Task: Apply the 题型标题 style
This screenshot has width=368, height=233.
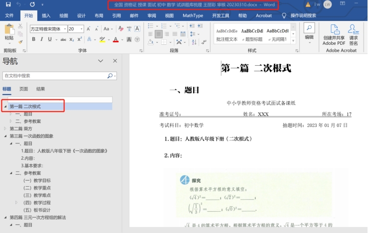Action: [x=251, y=34]
